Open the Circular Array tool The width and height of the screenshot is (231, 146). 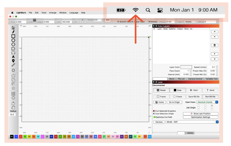pyautogui.click(x=13, y=98)
